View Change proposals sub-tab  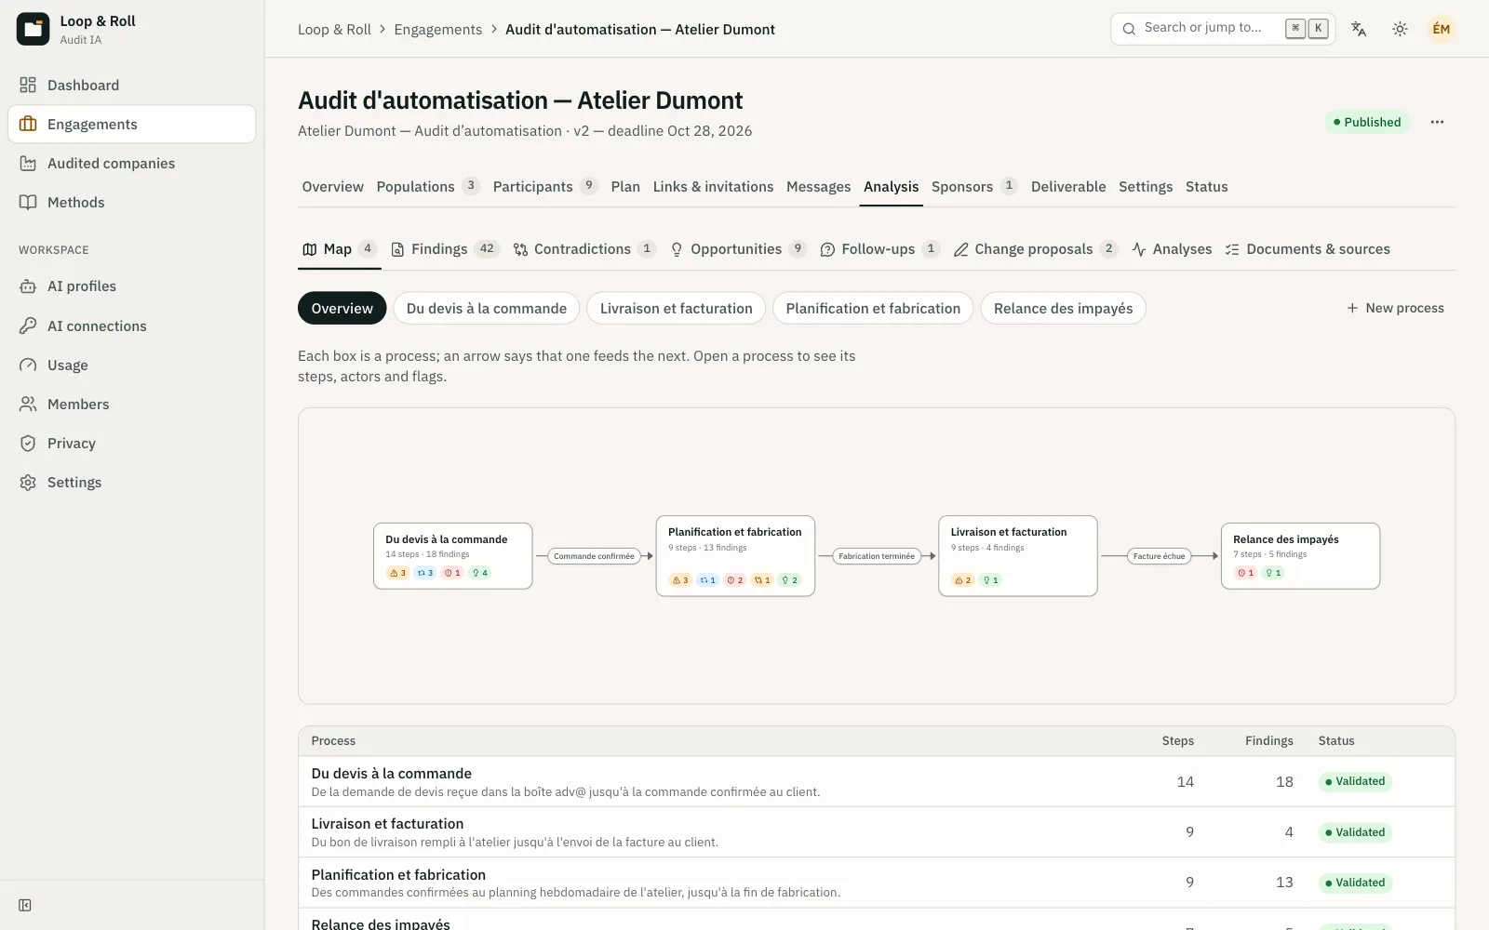1035,249
